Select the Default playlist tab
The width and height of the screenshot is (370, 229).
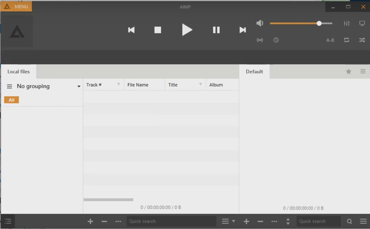coord(255,72)
